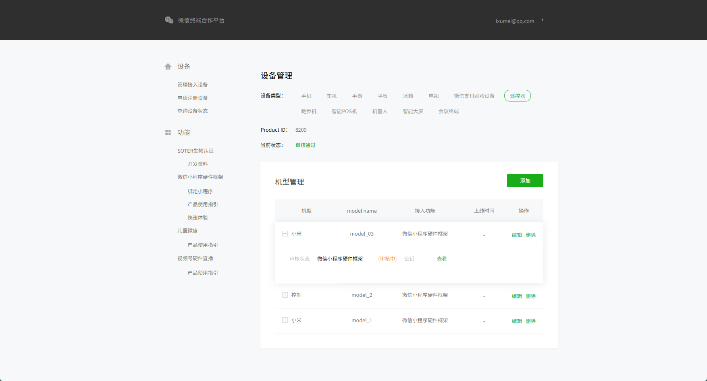Open 微信小程序硬件框架 in sidebar

pos(200,177)
